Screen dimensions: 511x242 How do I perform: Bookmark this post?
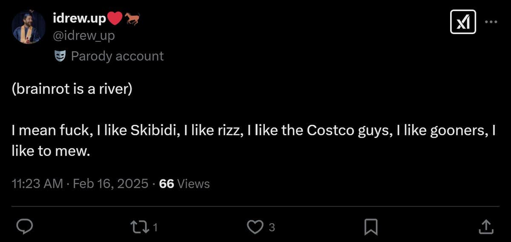[x=371, y=227]
